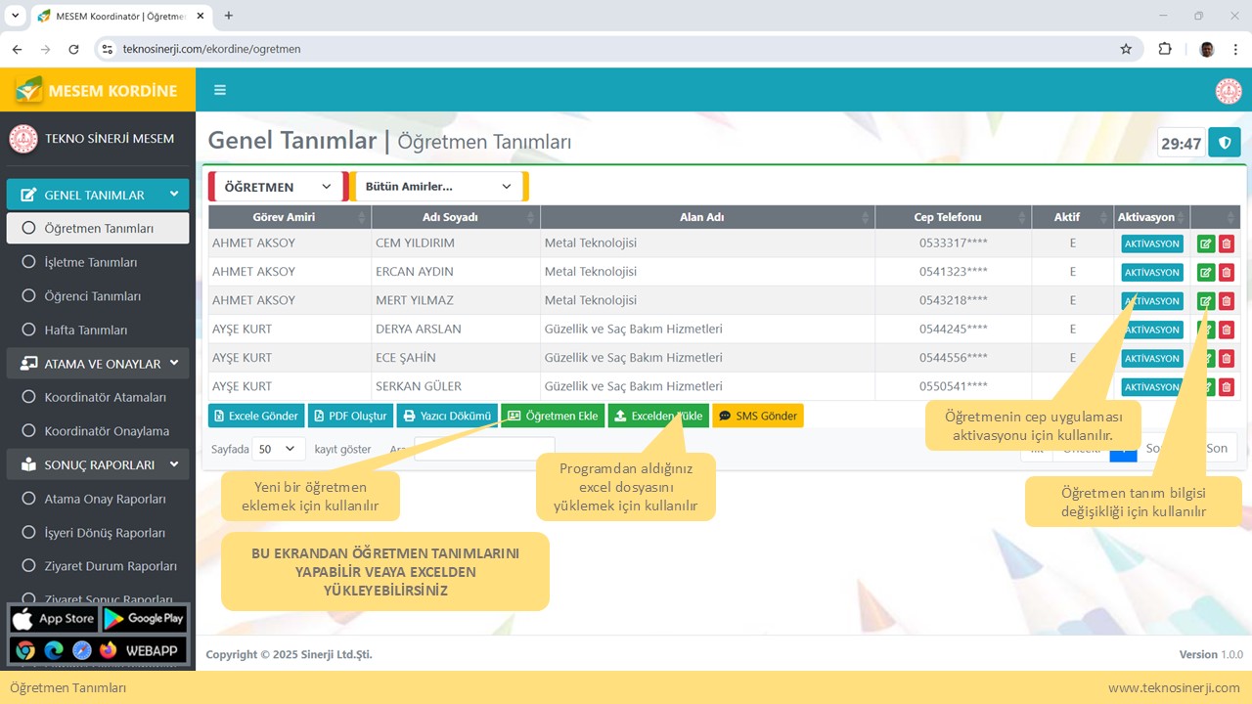Open the Google Play download badge
The height and width of the screenshot is (704, 1252).
(x=144, y=618)
